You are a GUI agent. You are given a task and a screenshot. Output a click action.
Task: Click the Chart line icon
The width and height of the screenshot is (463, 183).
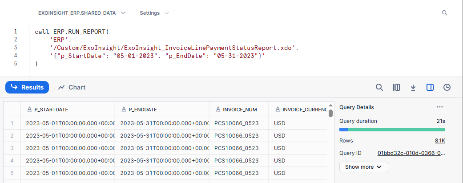click(62, 87)
